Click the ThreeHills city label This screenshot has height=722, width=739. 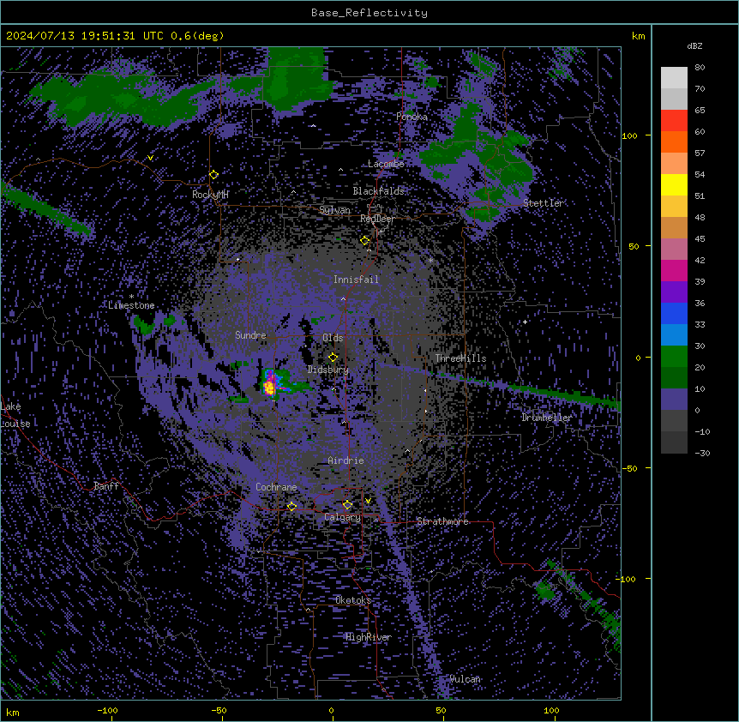pyautogui.click(x=460, y=358)
